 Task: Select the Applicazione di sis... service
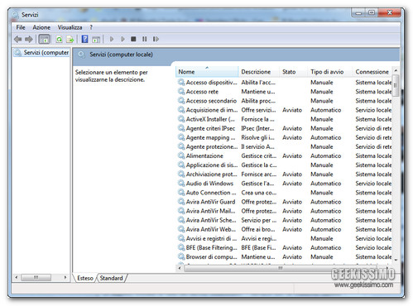[x=285, y=165]
